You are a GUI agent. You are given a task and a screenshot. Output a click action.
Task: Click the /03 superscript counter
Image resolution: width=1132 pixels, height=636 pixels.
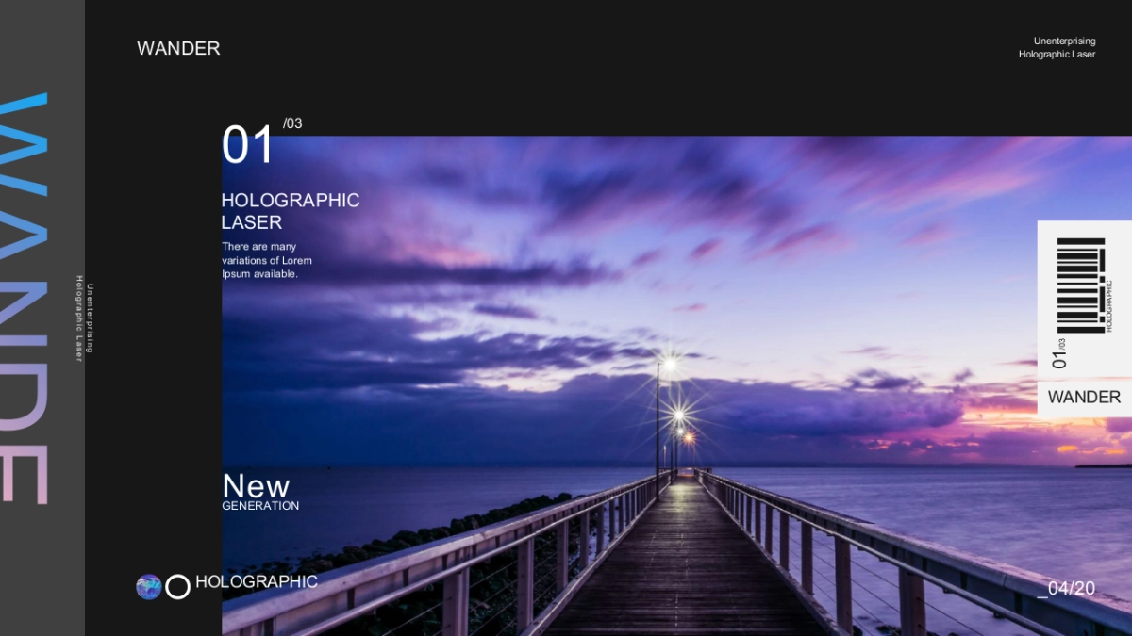point(292,123)
